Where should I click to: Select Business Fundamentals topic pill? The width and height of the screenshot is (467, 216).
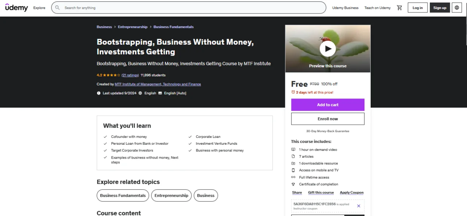(123, 195)
